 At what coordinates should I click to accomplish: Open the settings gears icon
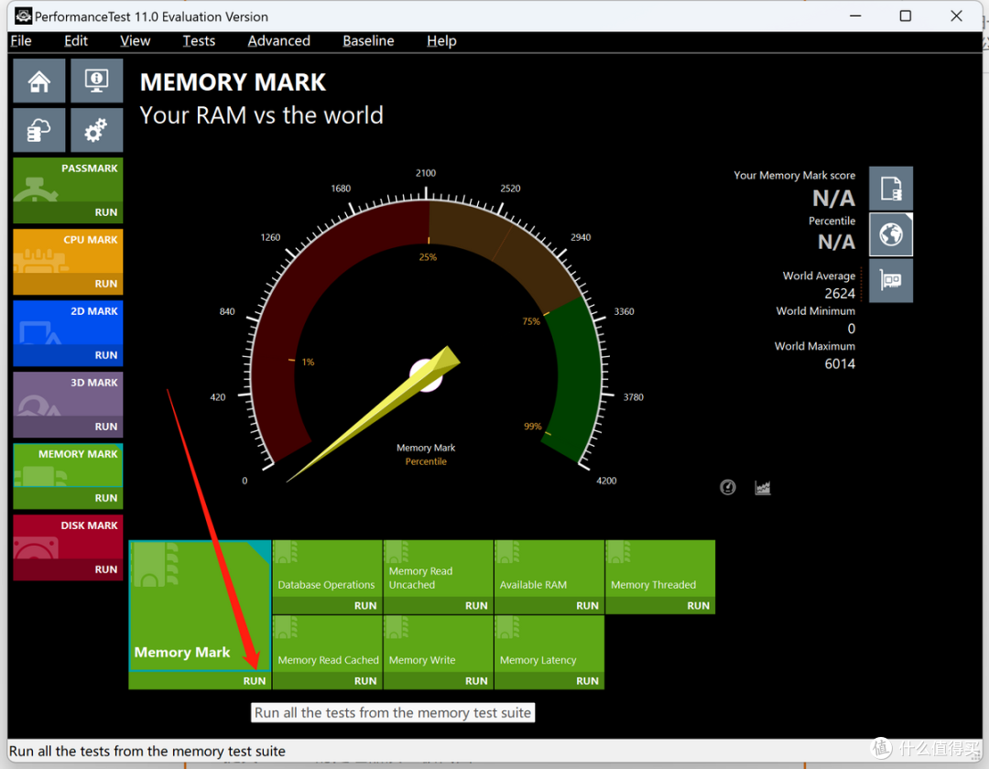point(96,130)
